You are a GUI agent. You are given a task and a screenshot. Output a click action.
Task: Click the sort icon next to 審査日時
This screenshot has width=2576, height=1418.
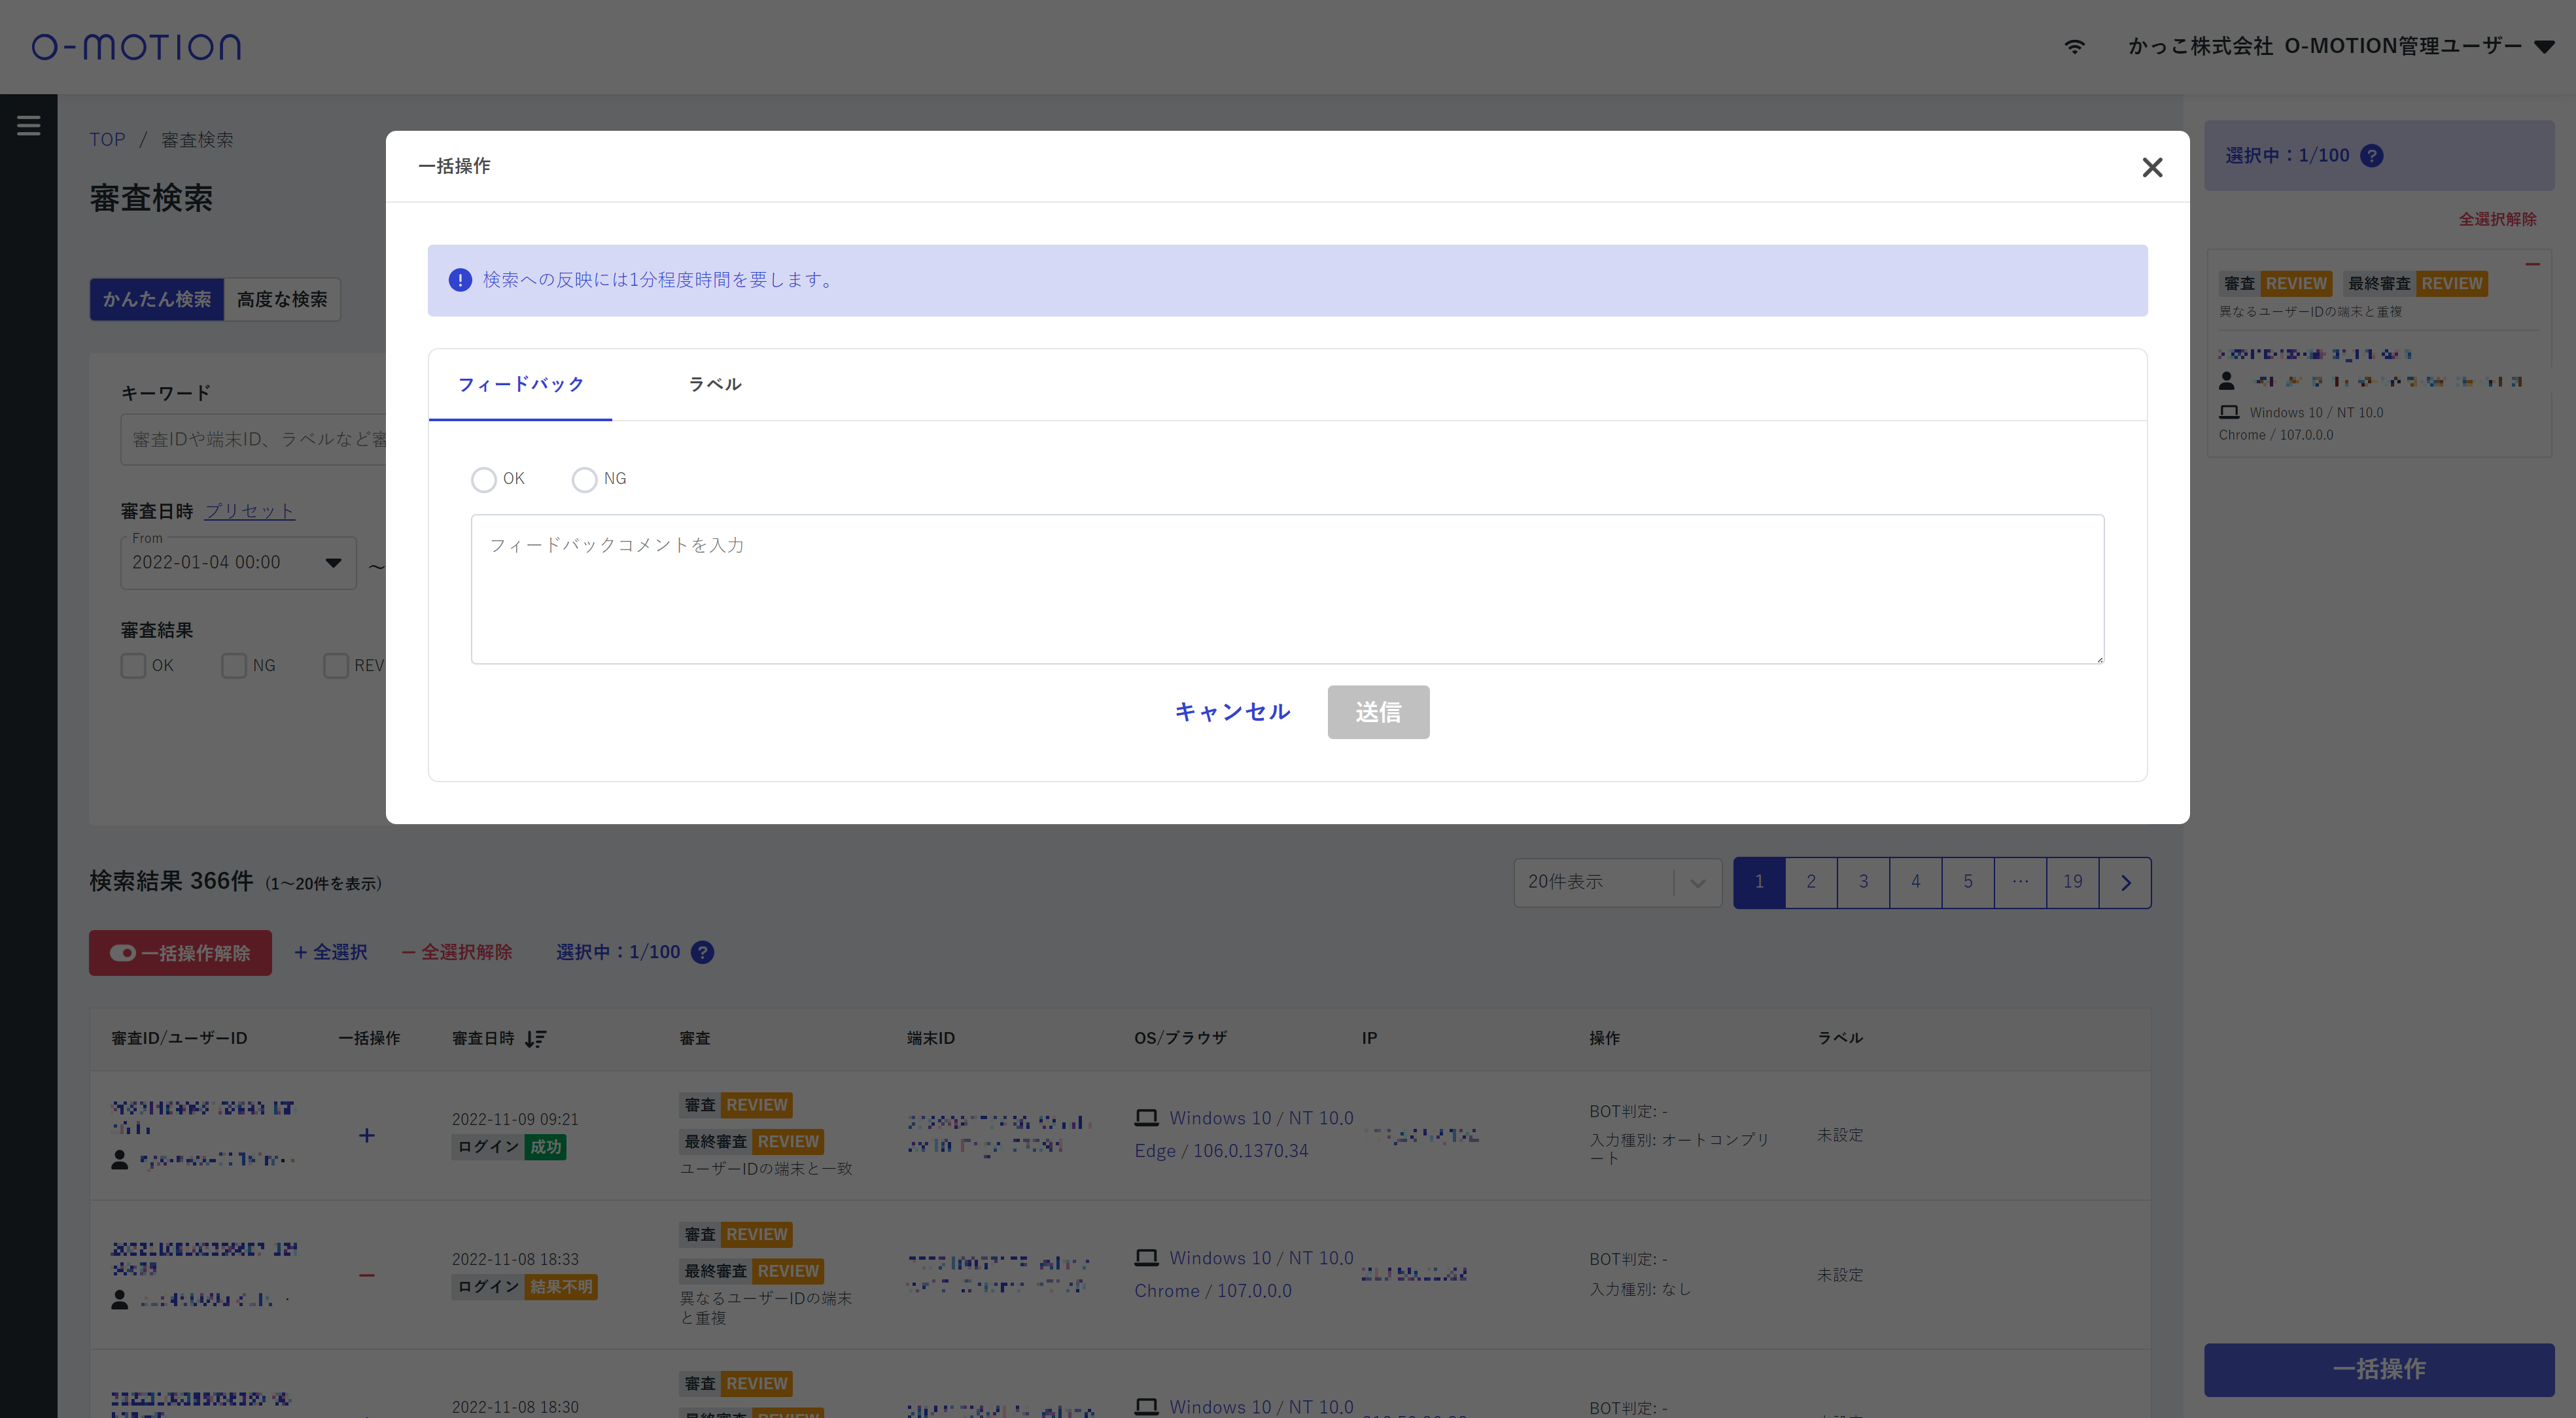coord(536,1039)
